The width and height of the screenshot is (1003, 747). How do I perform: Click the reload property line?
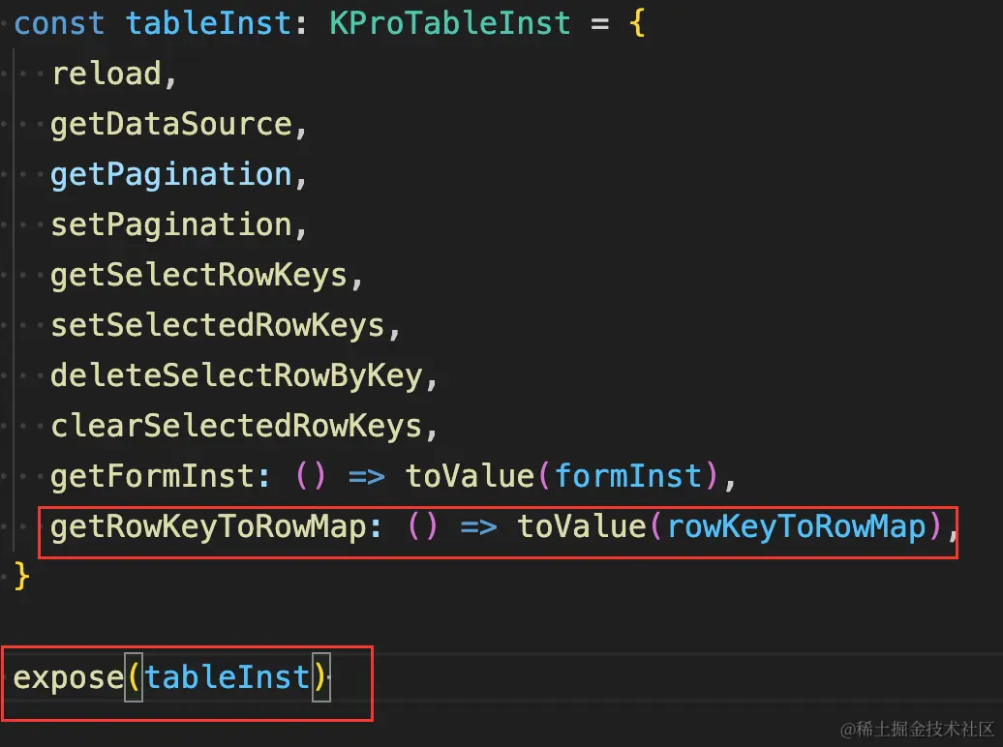pos(106,74)
